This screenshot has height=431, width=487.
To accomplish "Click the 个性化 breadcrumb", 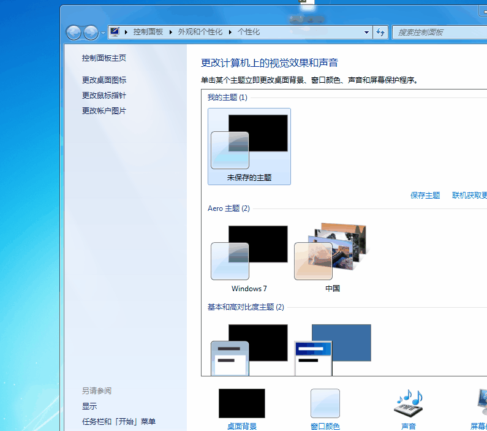I will point(249,32).
